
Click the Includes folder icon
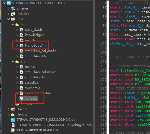pyautogui.click(x=13, y=14)
